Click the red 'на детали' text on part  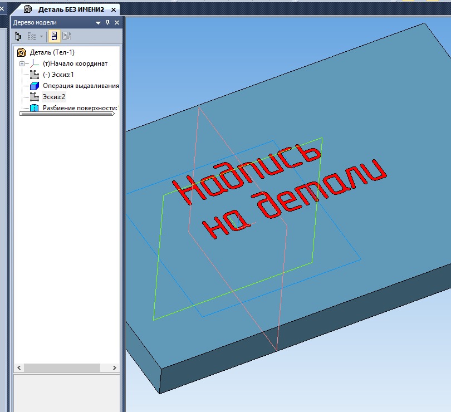point(295,200)
